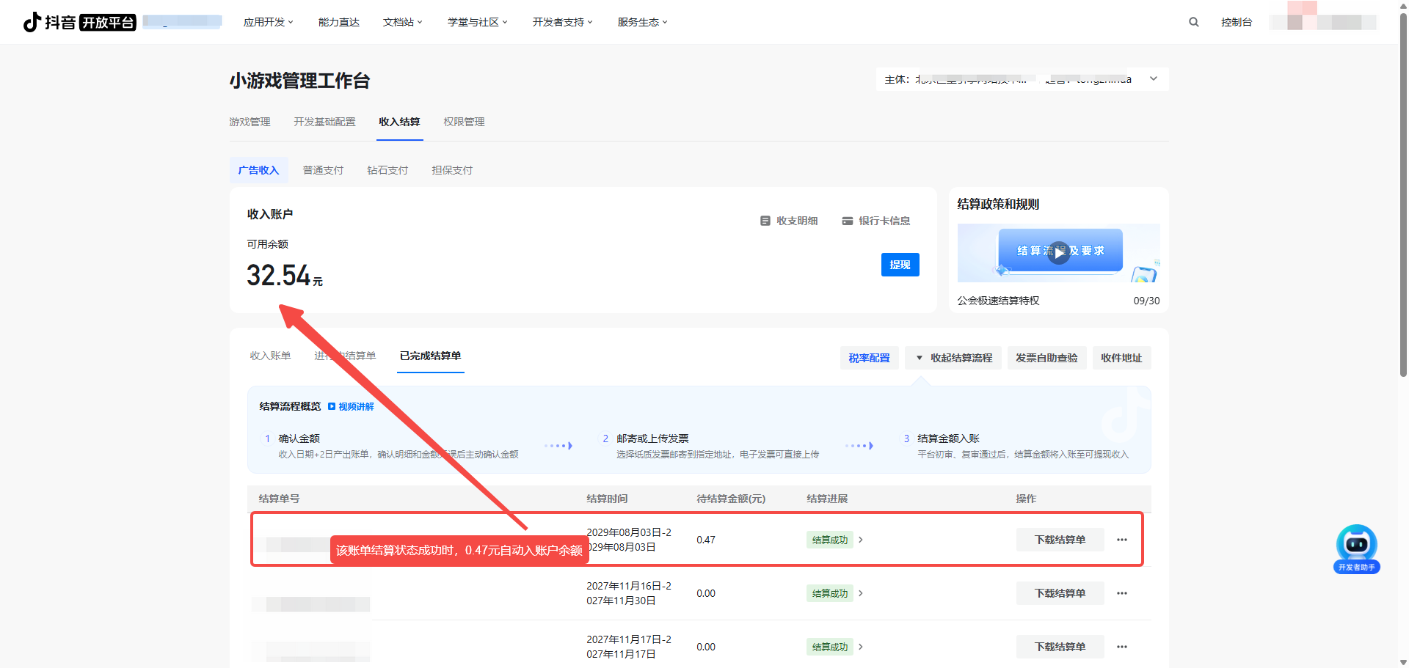Expand the 开发者支持 menu
The image size is (1409, 668).
click(562, 22)
